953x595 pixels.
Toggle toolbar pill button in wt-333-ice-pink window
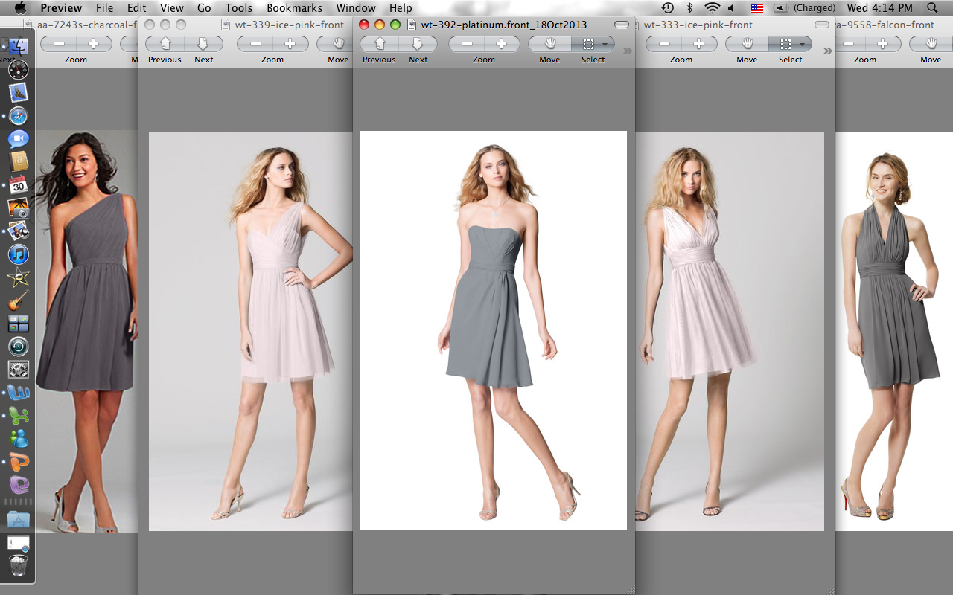pos(821,25)
